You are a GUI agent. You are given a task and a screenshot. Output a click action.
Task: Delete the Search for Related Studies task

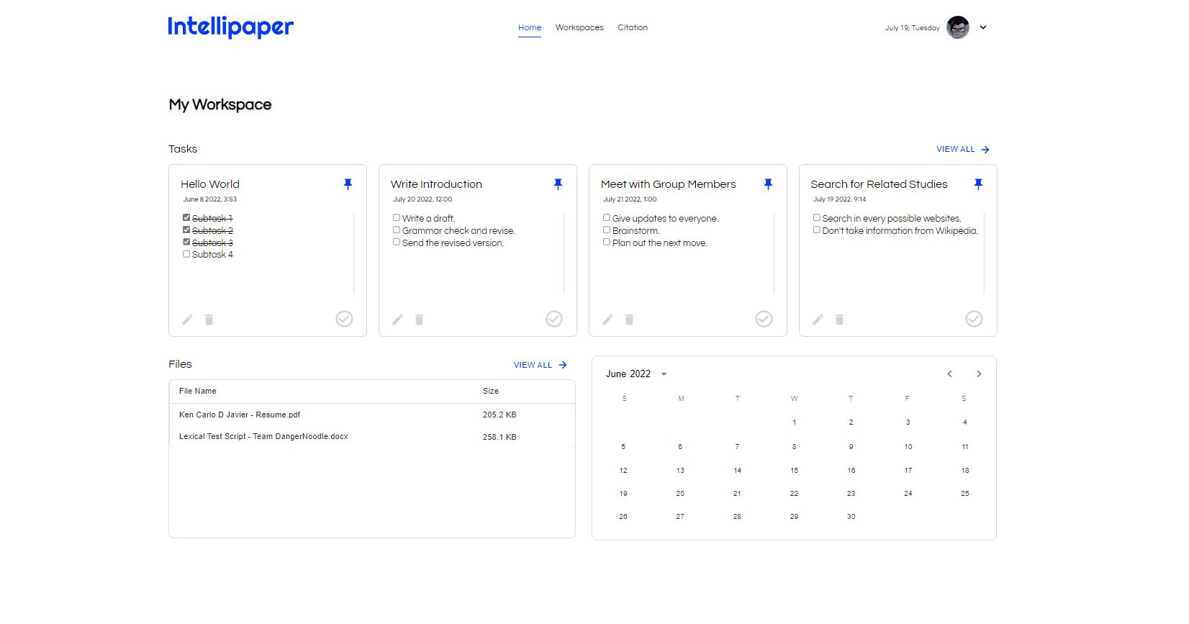click(x=839, y=320)
